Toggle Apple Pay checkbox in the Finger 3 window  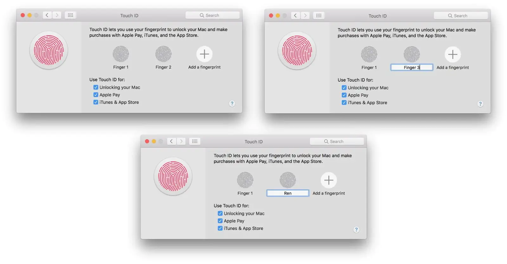click(x=344, y=95)
